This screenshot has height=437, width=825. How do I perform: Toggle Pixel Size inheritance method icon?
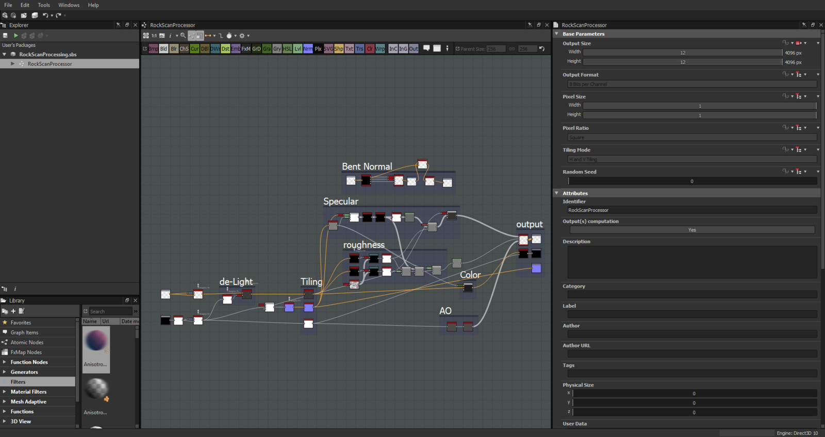pyautogui.click(x=799, y=96)
